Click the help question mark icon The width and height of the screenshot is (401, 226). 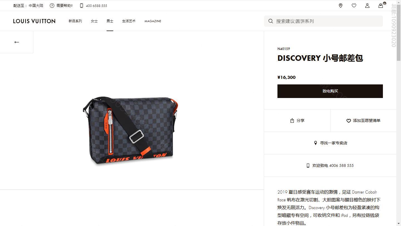coord(52,6)
